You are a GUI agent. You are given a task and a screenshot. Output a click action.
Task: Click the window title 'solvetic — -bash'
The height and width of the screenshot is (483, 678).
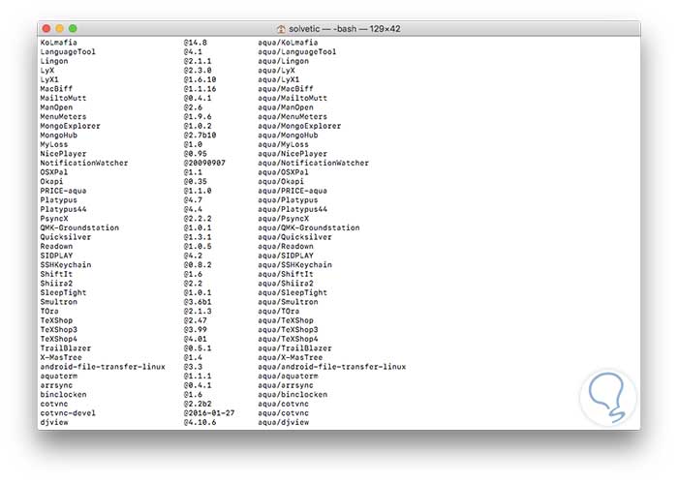pyautogui.click(x=323, y=29)
